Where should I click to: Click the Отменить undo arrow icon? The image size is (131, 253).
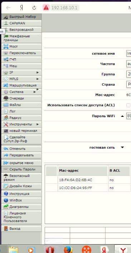[x=6, y=149]
